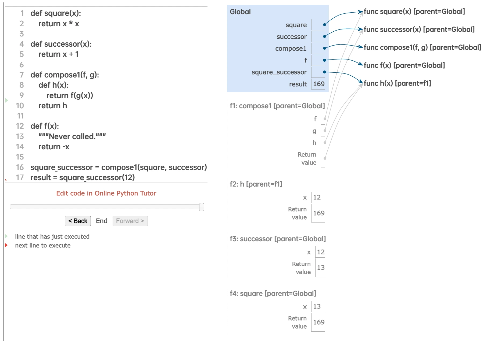
Task: Click the Back step button
Action: [x=78, y=221]
